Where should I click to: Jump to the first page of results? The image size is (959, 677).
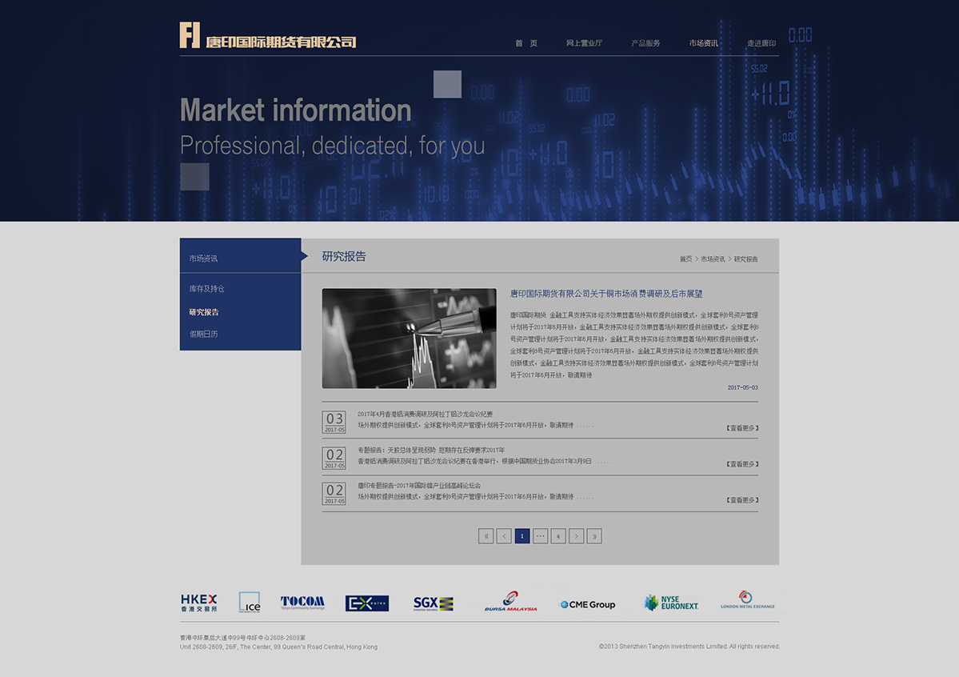(x=485, y=536)
